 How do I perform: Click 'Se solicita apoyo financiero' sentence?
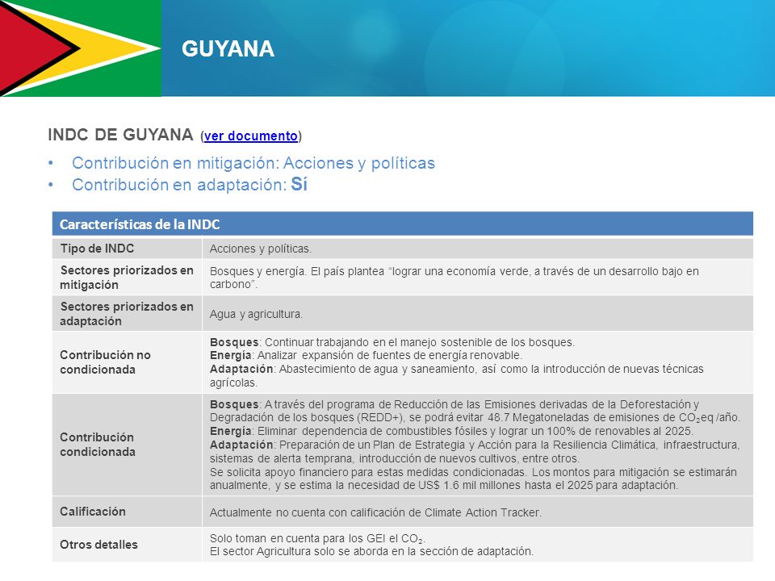tap(473, 479)
